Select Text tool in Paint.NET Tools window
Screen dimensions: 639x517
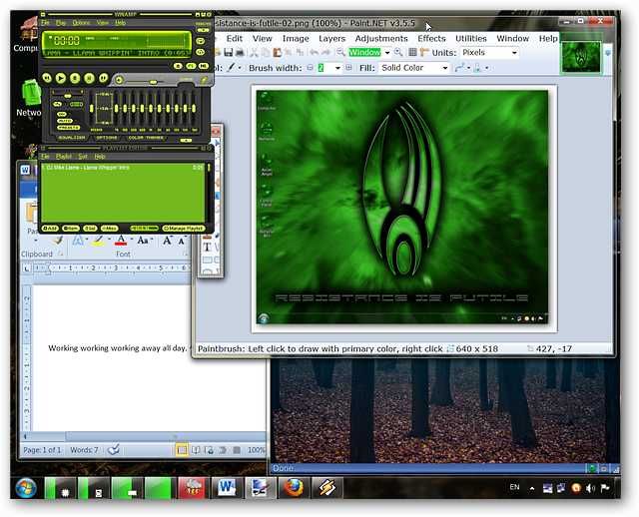click(x=207, y=247)
